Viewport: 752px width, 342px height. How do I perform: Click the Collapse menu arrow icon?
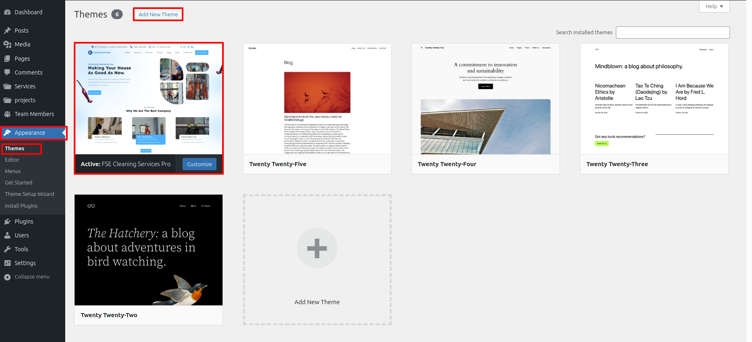click(7, 277)
